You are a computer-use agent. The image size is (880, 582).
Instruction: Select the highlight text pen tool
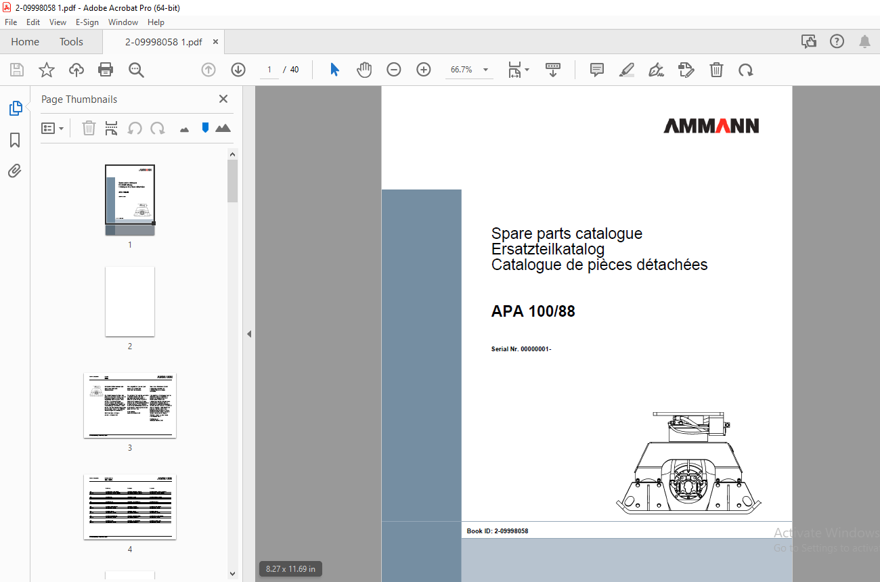coord(627,70)
